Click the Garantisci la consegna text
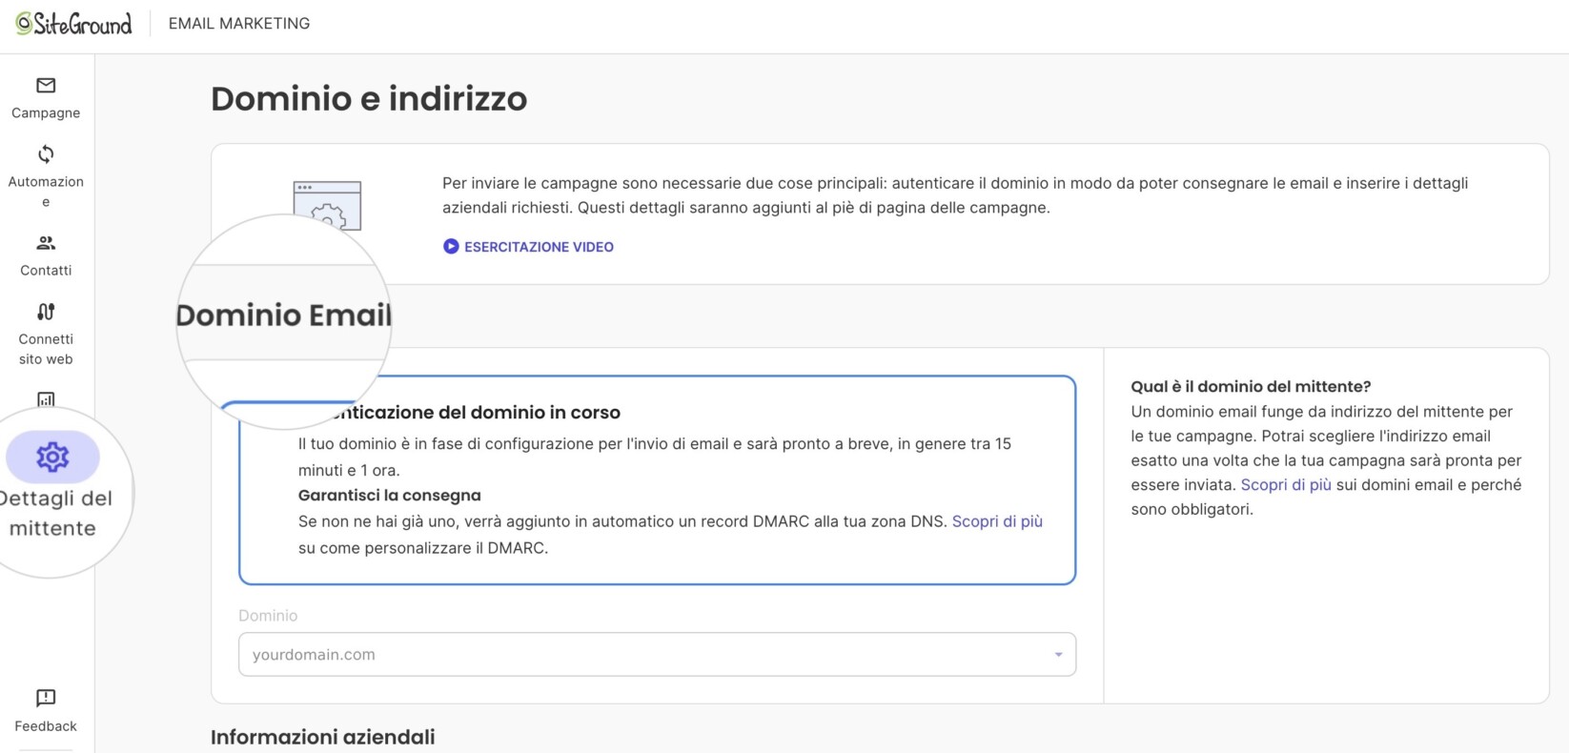The width and height of the screenshot is (1569, 753). point(390,496)
